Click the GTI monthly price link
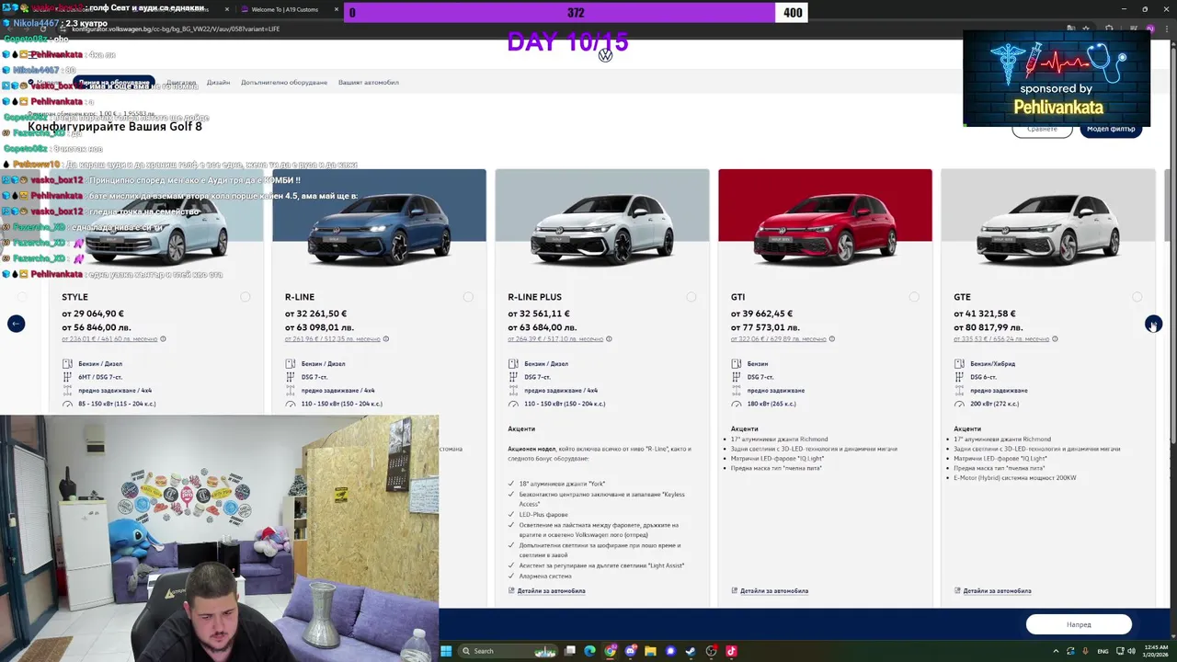Image resolution: width=1177 pixels, height=662 pixels. (779, 338)
